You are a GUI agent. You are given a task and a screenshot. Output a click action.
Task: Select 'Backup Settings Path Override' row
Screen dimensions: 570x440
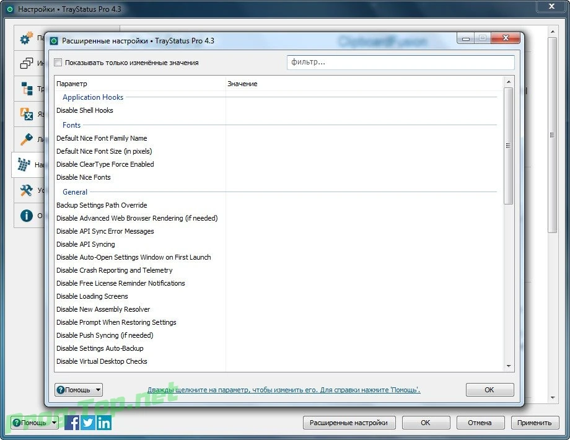[x=278, y=205]
